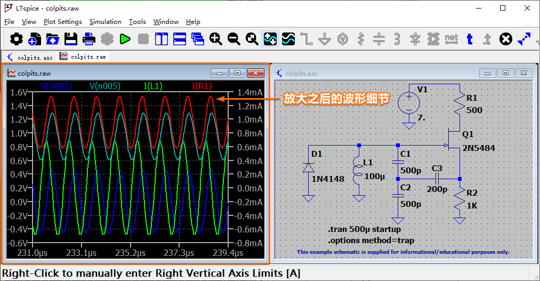Select the ground symbol tool
540x281 pixels.
(x=325, y=39)
